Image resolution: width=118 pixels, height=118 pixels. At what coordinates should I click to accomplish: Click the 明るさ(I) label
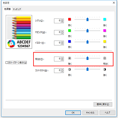pyautogui.click(x=40, y=59)
